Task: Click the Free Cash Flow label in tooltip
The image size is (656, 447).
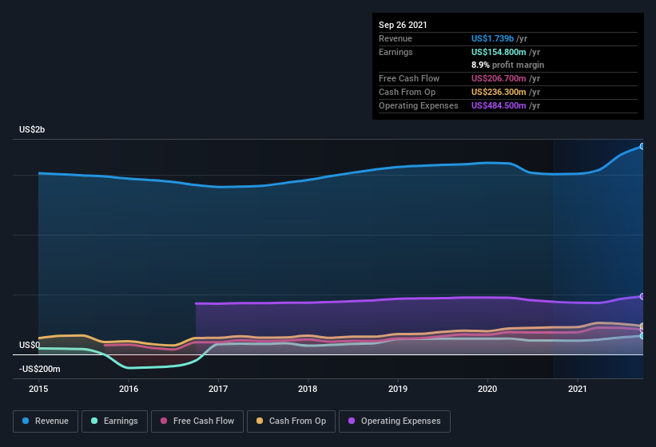Action: [x=409, y=78]
